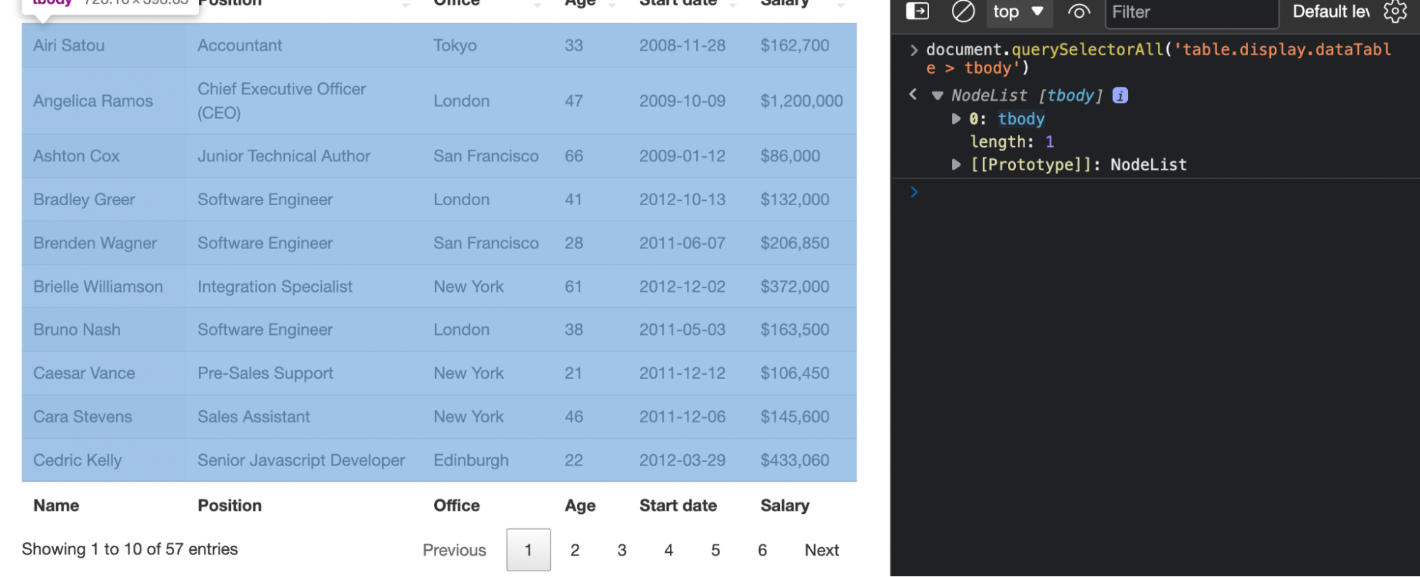Click the Edinburgh office cell
Image resolution: width=1420 pixels, height=577 pixels.
pos(488,460)
